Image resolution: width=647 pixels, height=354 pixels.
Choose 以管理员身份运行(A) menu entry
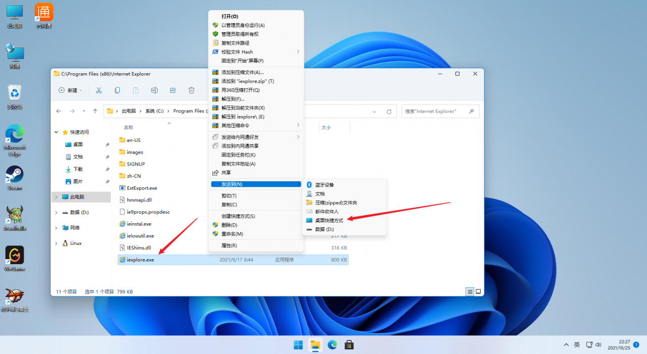pos(256,25)
